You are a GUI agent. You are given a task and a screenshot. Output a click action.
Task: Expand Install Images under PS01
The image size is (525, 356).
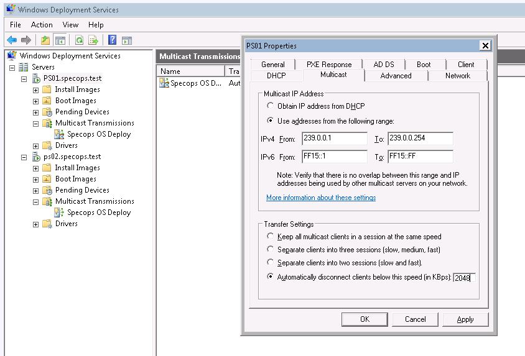pos(35,90)
